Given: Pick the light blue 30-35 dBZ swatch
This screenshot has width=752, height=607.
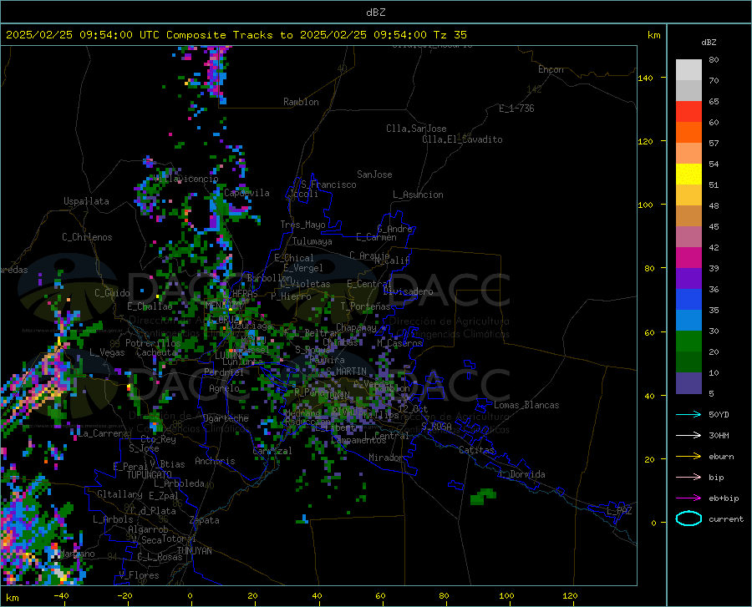Looking at the screenshot, I should (688, 321).
